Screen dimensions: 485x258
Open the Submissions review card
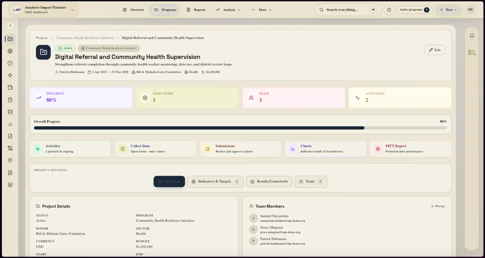point(240,149)
